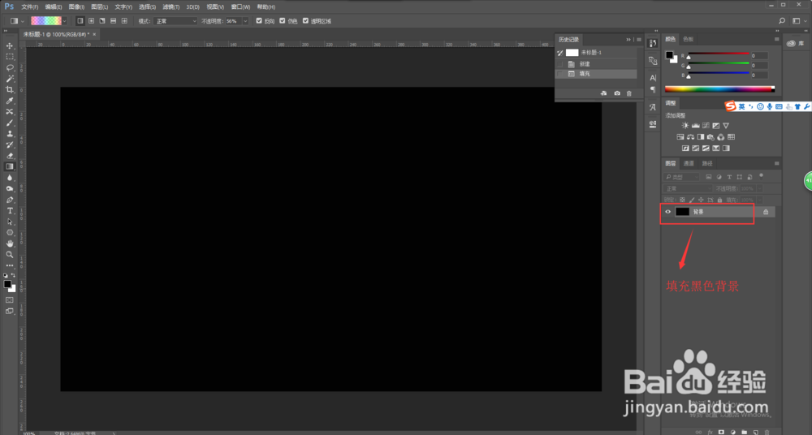Open the History panel menu
Image resolution: width=812 pixels, height=435 pixels.
[x=639, y=39]
